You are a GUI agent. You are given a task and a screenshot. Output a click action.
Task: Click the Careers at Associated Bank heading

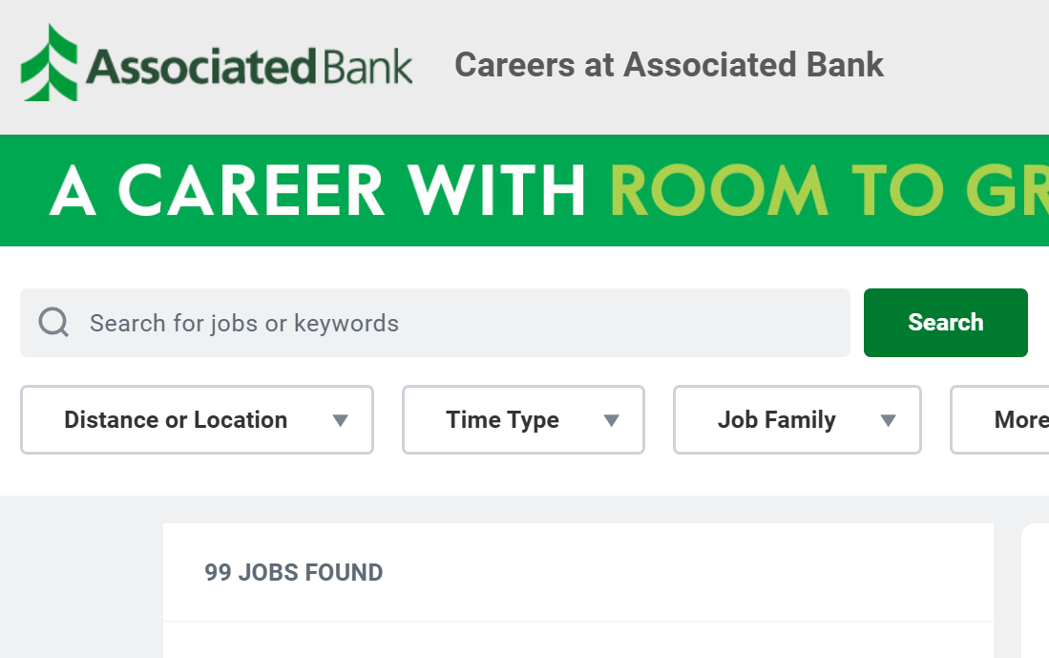(x=669, y=64)
